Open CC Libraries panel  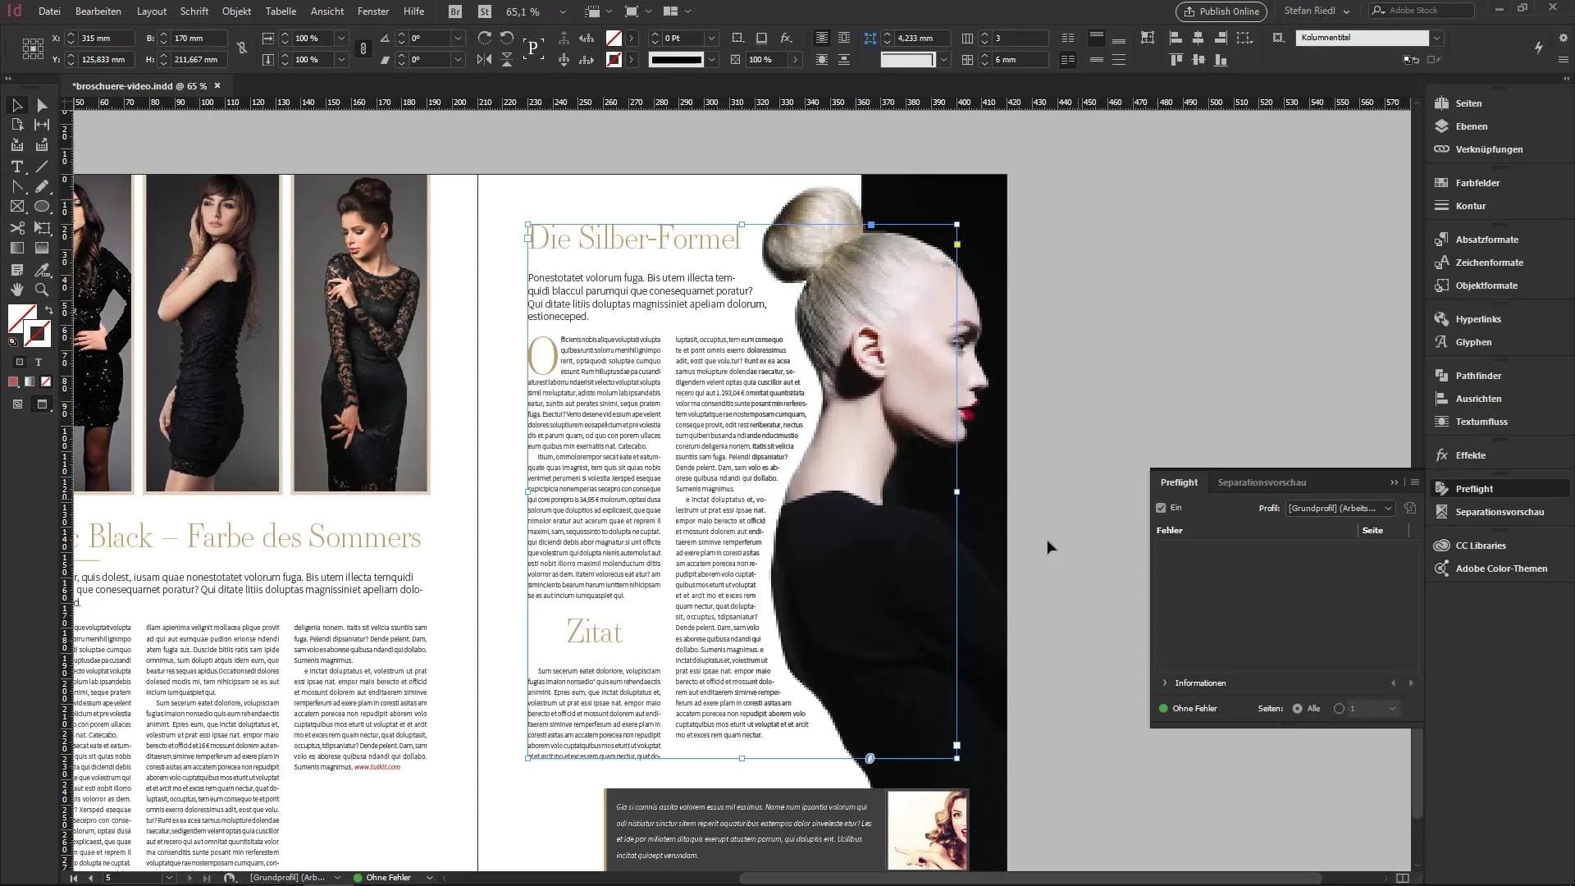[1481, 546]
